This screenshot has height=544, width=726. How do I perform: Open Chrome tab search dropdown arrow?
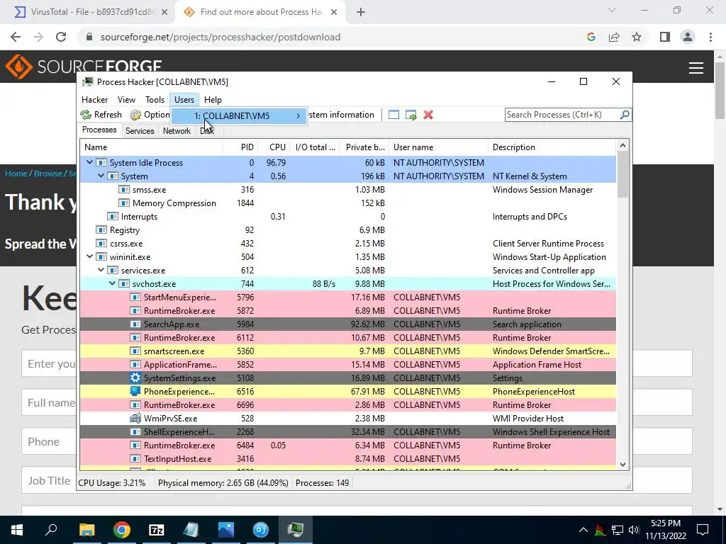[x=612, y=11]
